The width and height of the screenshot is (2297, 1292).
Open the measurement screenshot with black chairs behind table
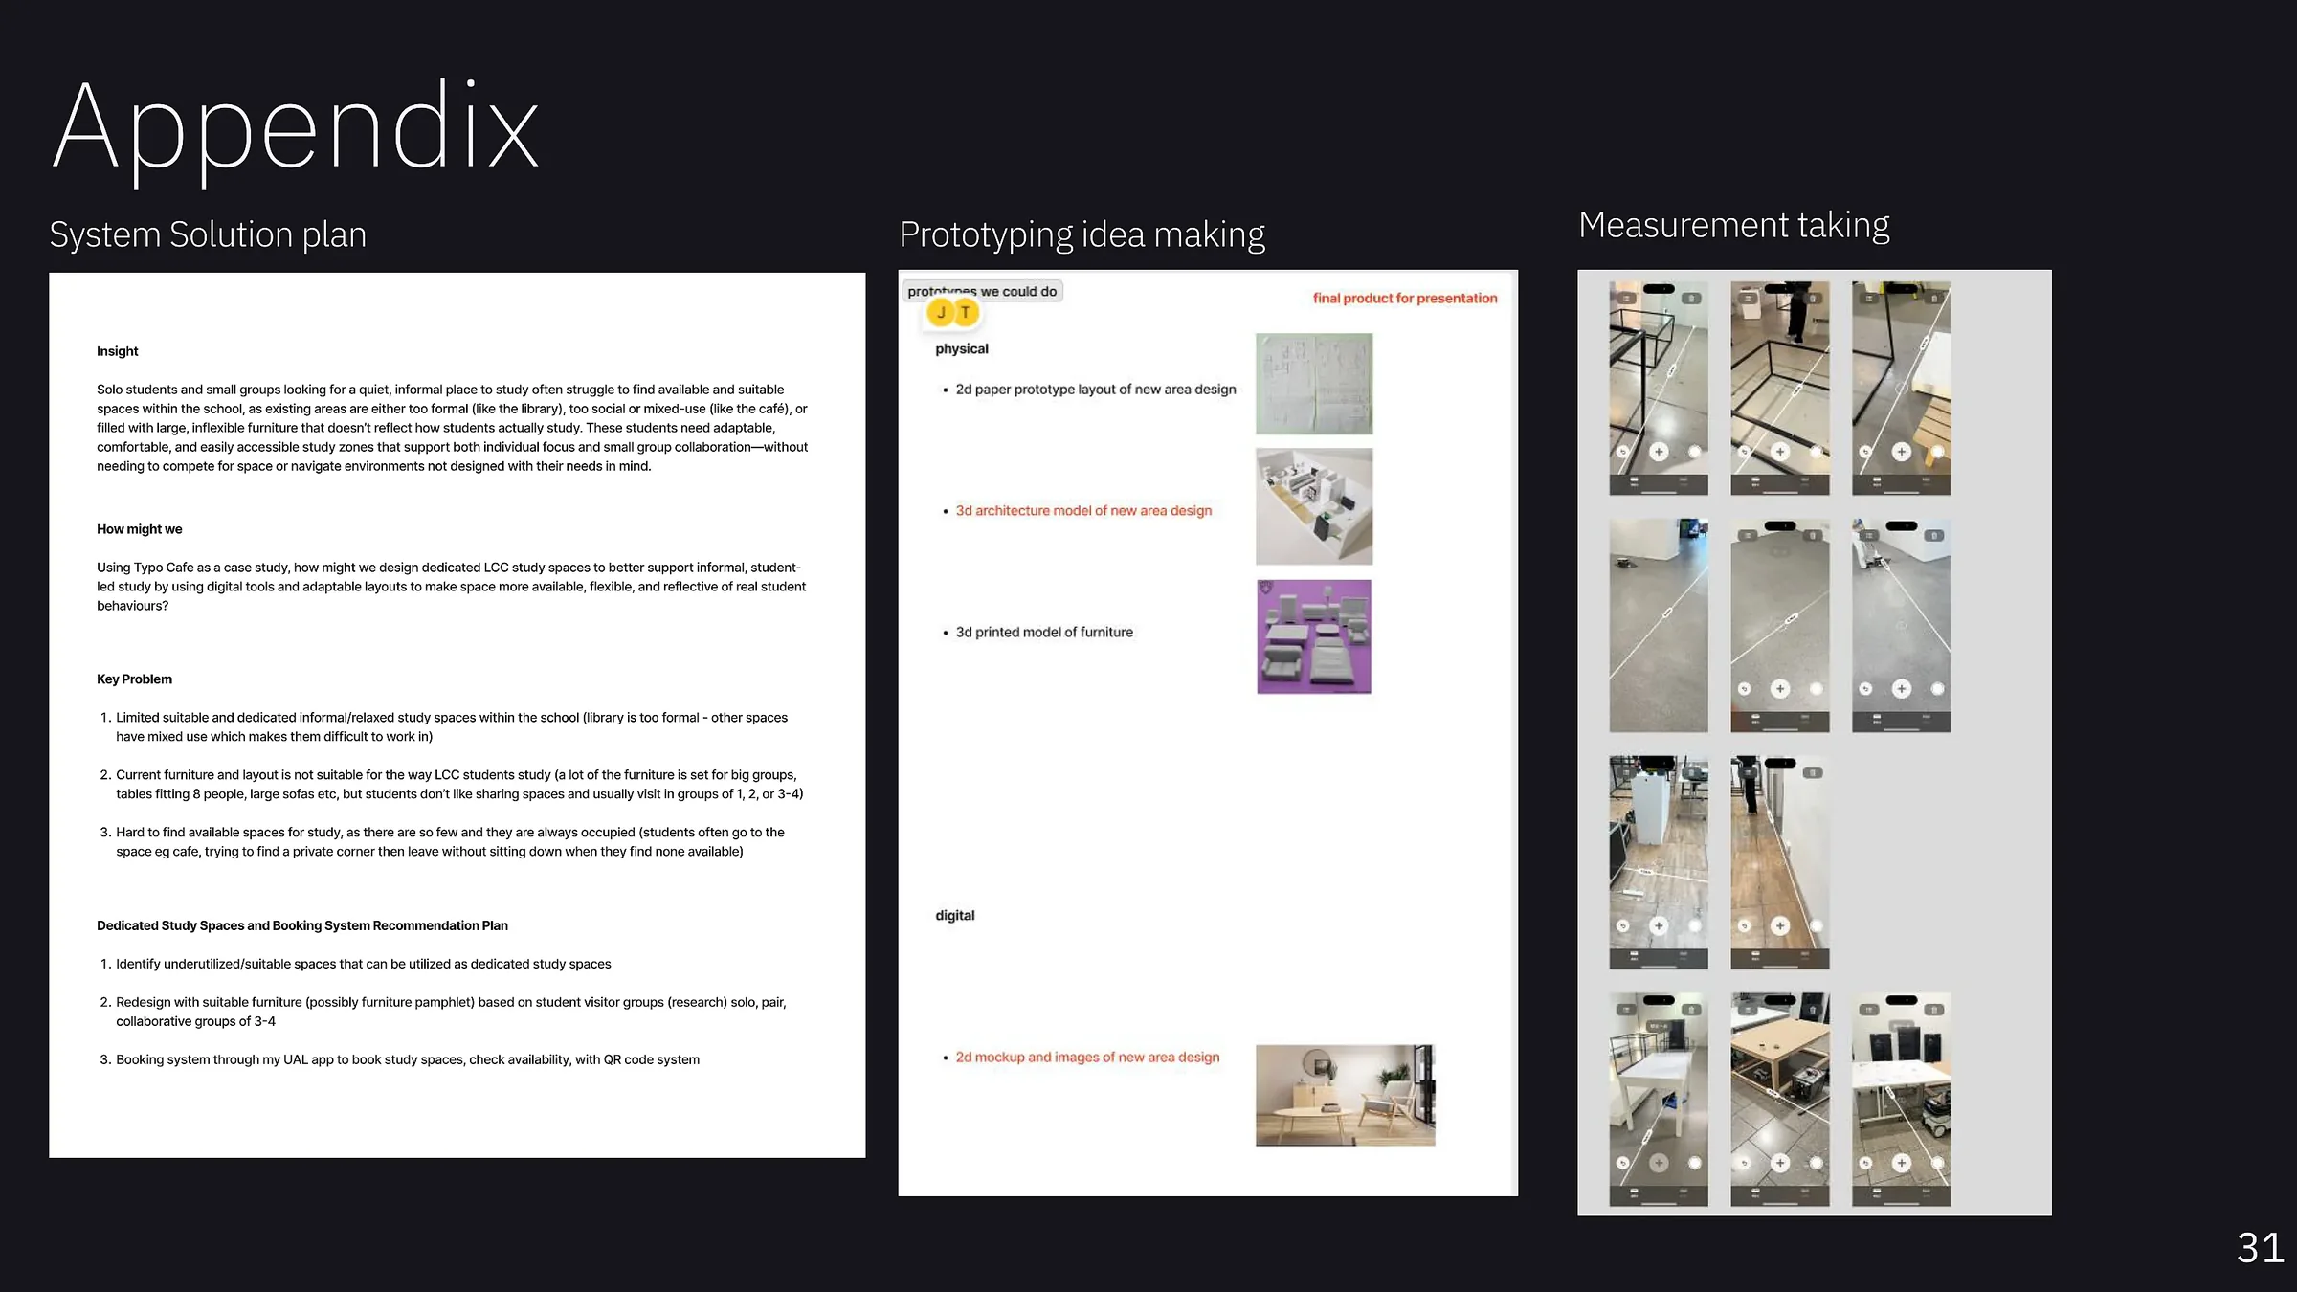pos(1902,1100)
